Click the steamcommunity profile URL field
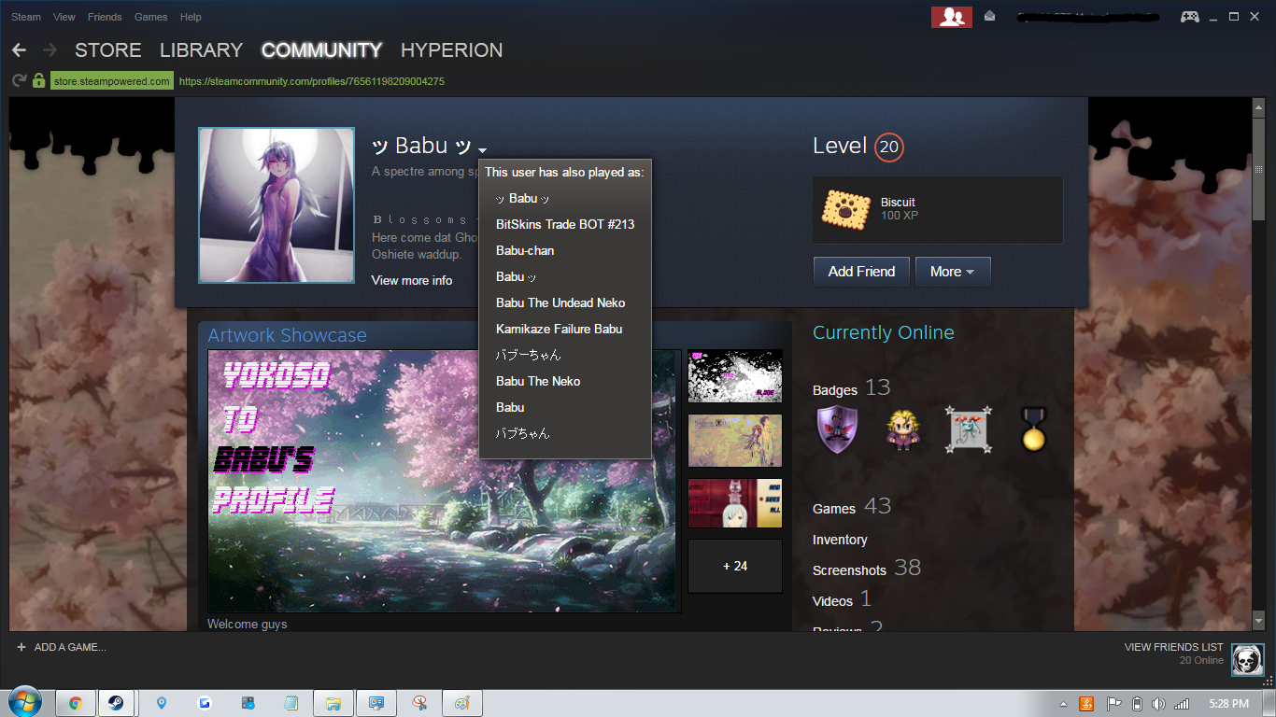The height and width of the screenshot is (717, 1276). (x=311, y=81)
